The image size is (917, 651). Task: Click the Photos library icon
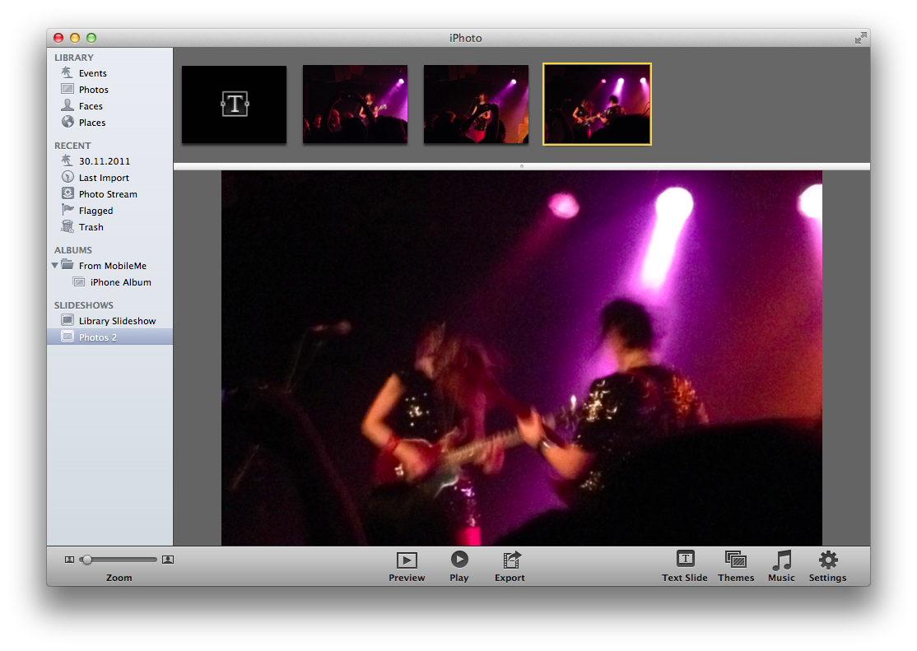point(67,89)
